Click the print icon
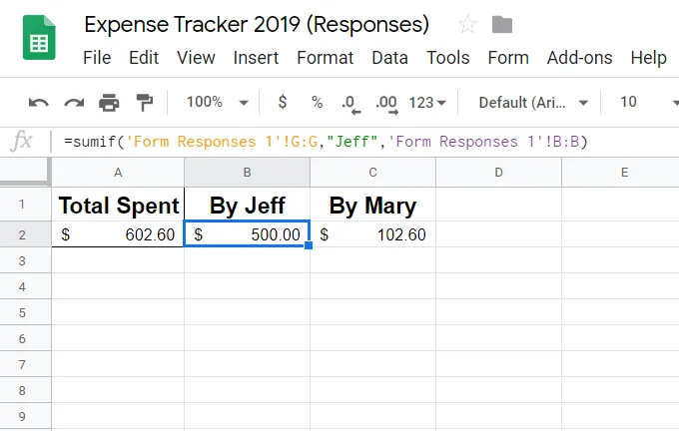This screenshot has width=679, height=431. pos(109,102)
